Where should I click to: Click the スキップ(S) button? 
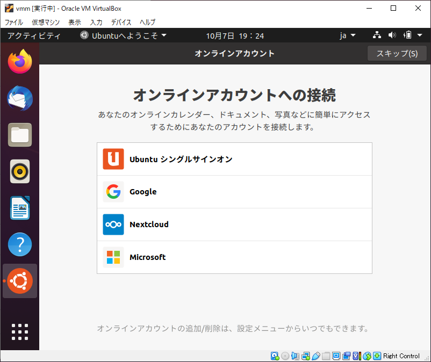[397, 53]
